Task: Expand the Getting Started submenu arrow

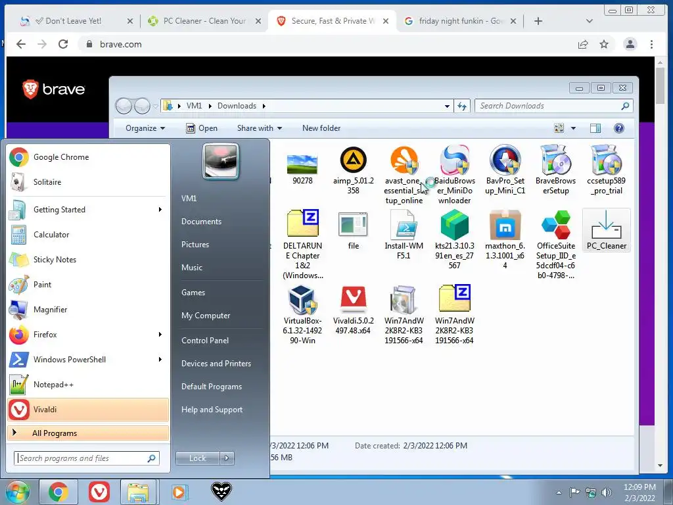Action: point(160,210)
